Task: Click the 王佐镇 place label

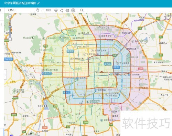Action: tap(25, 116)
